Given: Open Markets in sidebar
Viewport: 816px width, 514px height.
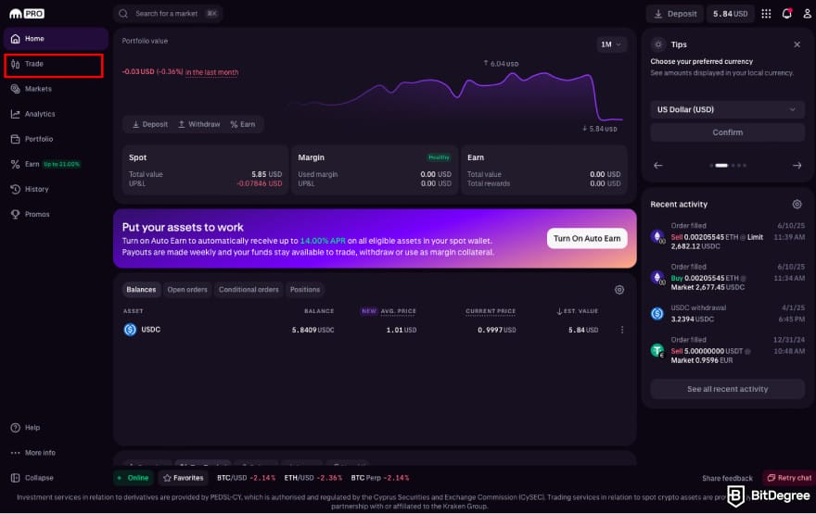Looking at the screenshot, I should [56, 89].
